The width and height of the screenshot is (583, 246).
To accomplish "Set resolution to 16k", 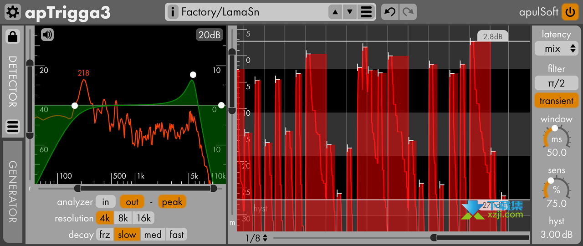I will 144,218.
